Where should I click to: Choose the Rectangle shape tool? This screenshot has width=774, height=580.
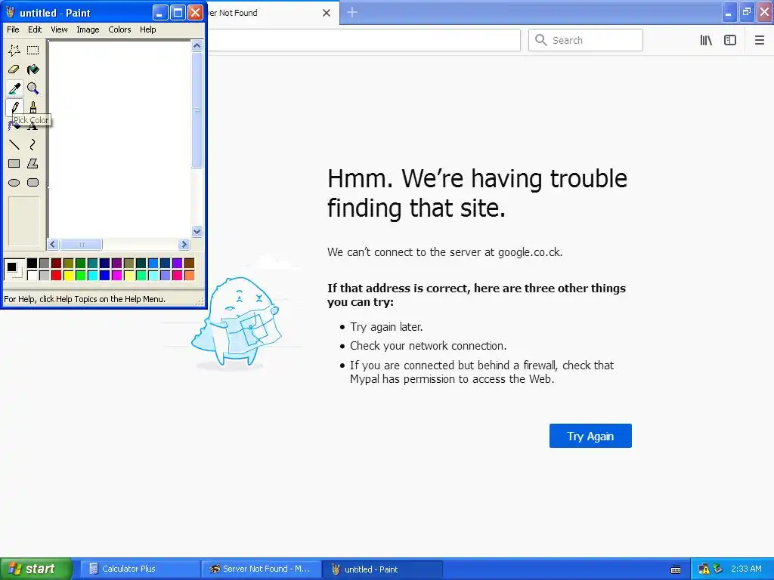(x=14, y=163)
